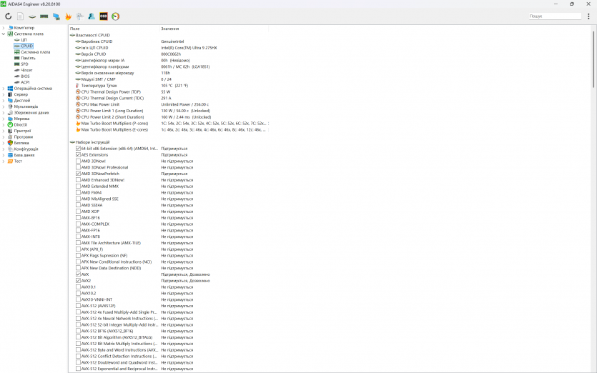
Task: Toggle the AES Extensions checkbox
Action: coord(78,154)
